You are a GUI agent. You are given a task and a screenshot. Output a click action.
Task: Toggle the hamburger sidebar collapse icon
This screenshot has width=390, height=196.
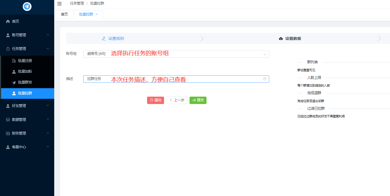(x=59, y=4)
